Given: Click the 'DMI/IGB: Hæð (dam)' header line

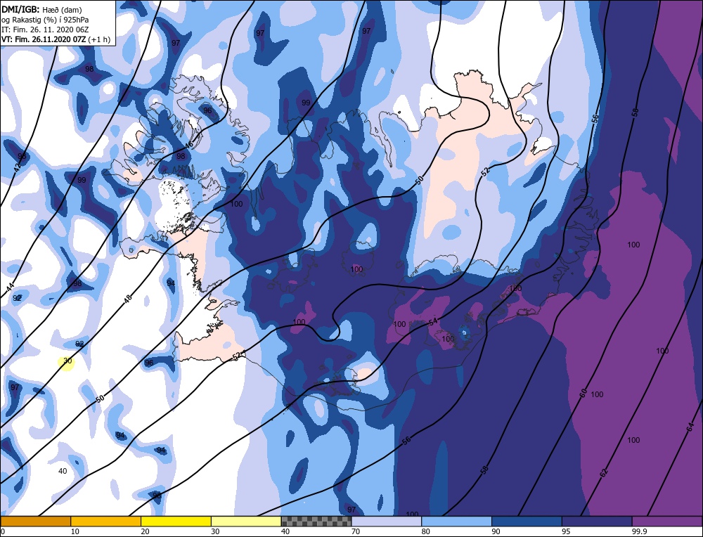Looking at the screenshot, I should click(x=41, y=9).
